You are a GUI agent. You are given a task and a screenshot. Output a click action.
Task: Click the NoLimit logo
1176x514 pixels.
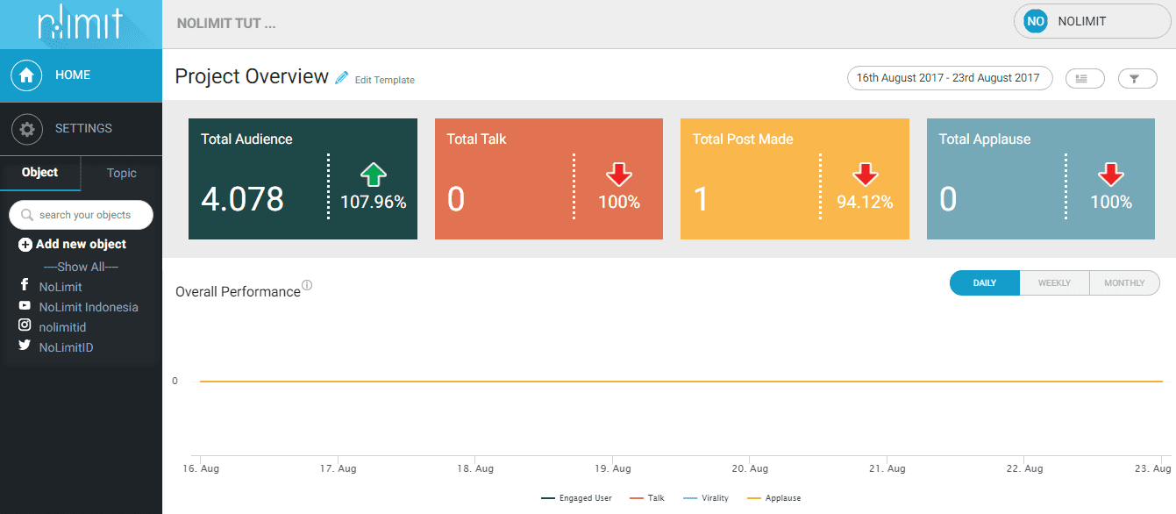(81, 24)
